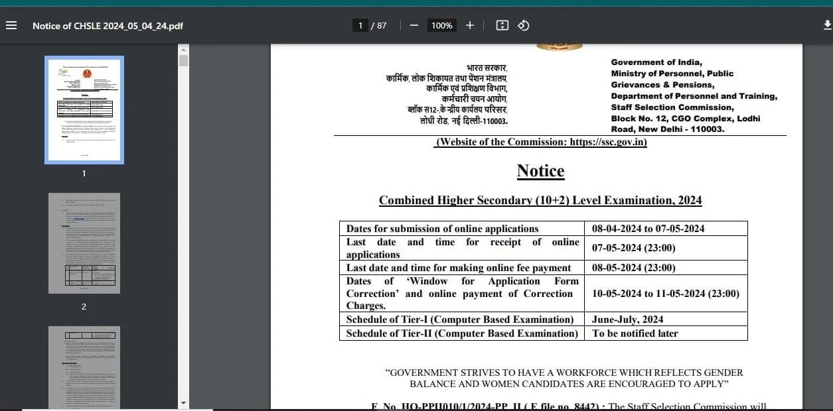Screen dimensions: 833x411
Task: Click the page label 1 under thumbnail
Action: (x=84, y=174)
